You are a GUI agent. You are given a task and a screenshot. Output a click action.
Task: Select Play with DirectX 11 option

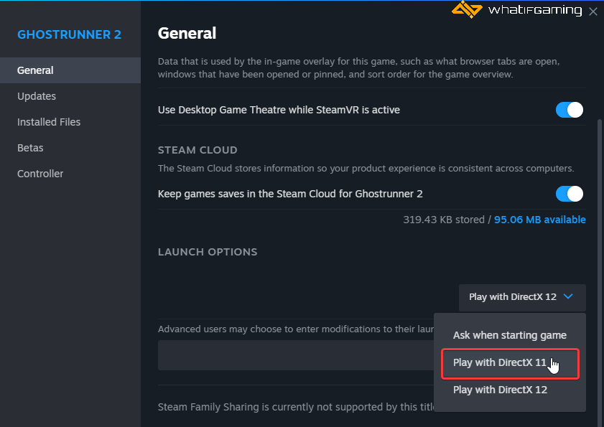tap(500, 362)
